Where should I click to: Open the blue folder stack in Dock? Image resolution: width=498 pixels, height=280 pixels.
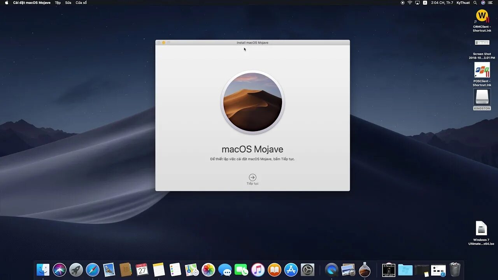tap(405, 269)
